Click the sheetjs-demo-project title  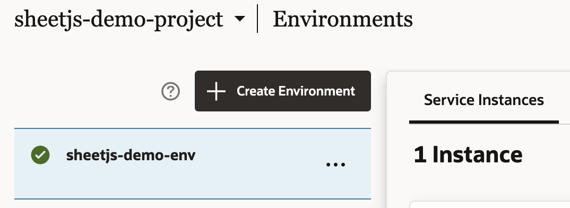118,20
